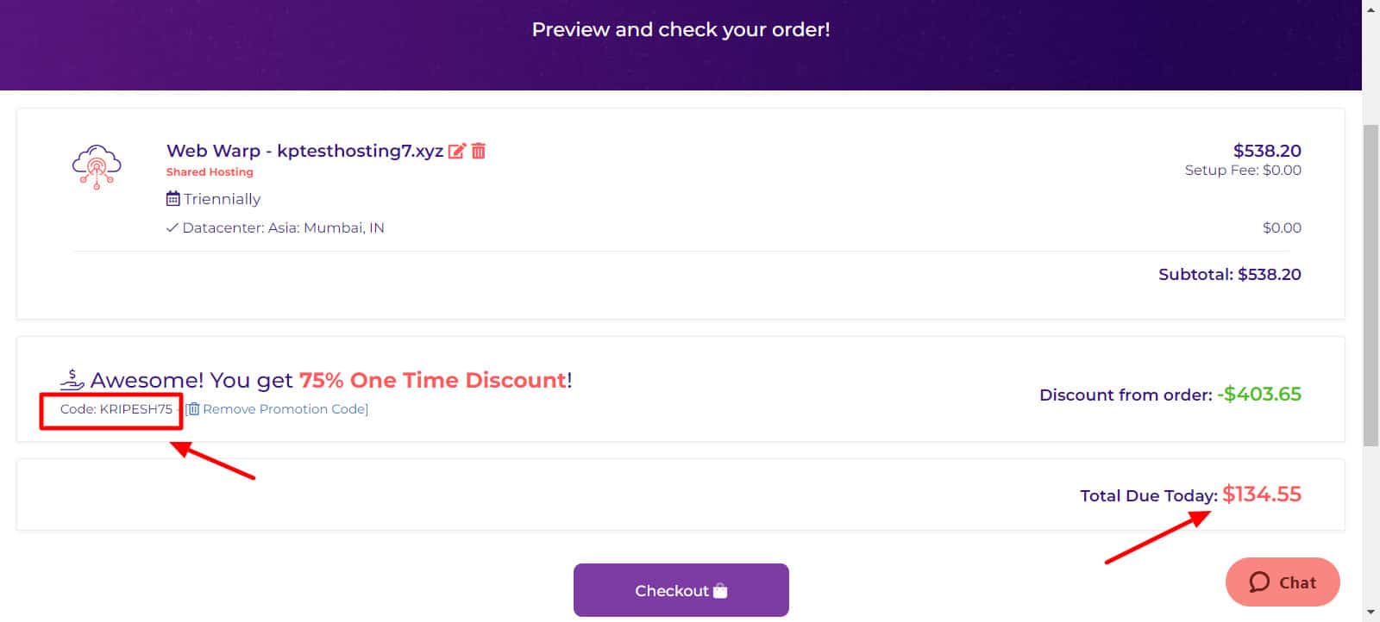Viewport: 1380px width, 622px height.
Task: Open the Chat support widget
Action: (x=1283, y=582)
